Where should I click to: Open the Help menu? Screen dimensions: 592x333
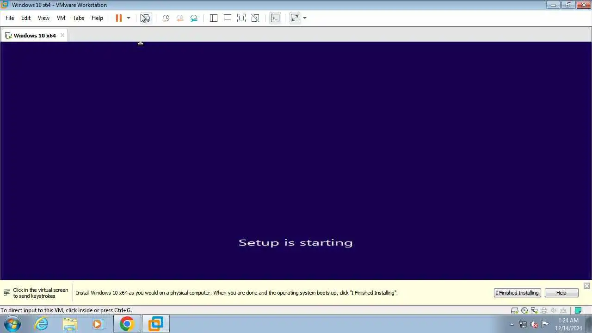point(97,18)
